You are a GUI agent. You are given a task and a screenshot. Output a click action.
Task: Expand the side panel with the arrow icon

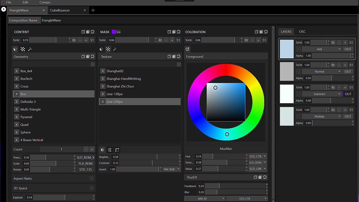coord(3,10)
